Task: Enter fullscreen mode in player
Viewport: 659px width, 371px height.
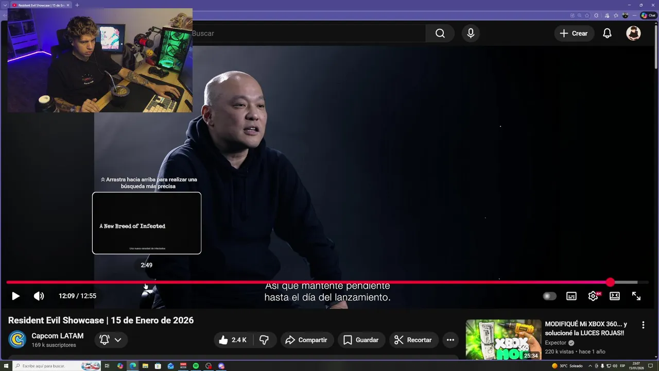Action: click(636, 296)
